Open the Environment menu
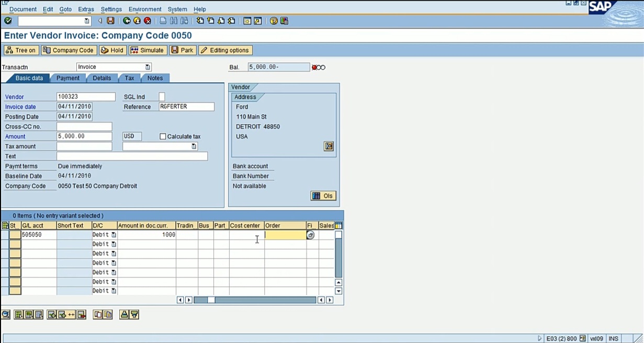The image size is (644, 343). click(x=145, y=9)
